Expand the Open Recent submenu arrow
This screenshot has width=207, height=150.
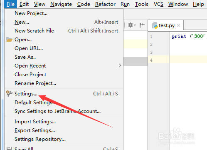pos(120,65)
